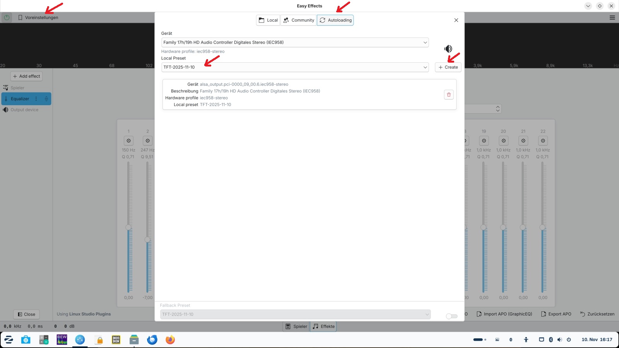Click the band 1 gain slider handle
Viewport: 619px width, 348px height.
tap(128, 227)
